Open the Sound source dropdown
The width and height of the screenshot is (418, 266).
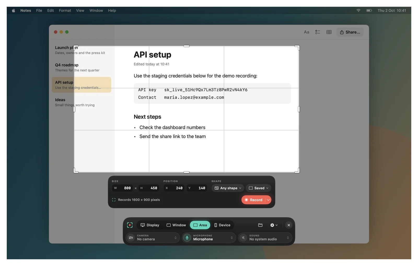click(265, 238)
